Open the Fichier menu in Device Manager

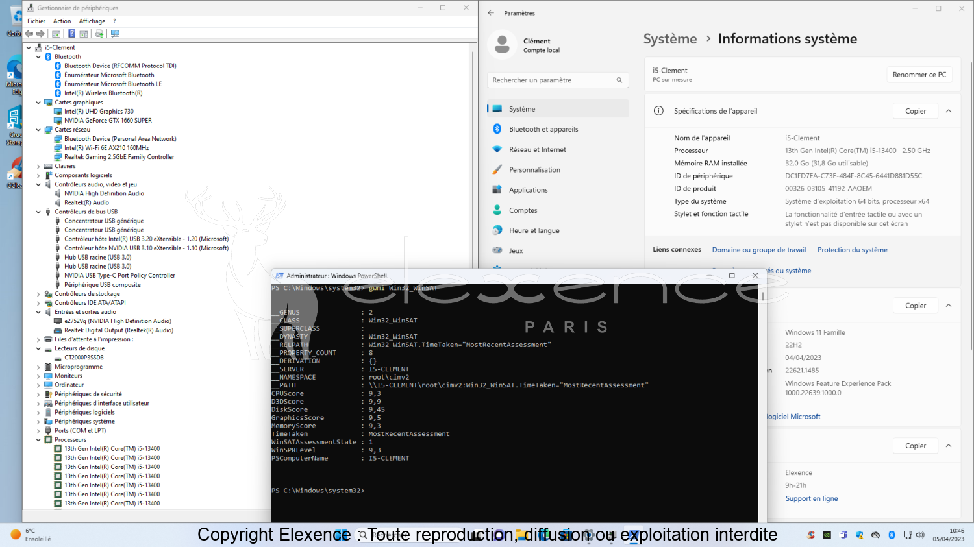point(36,21)
